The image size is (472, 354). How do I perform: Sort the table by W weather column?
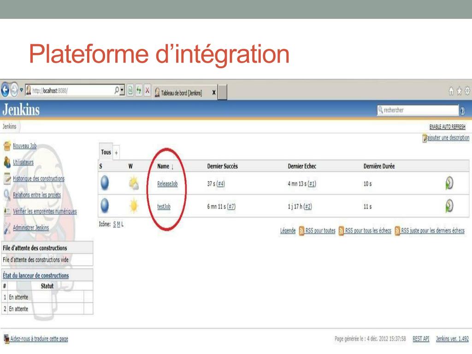130,166
